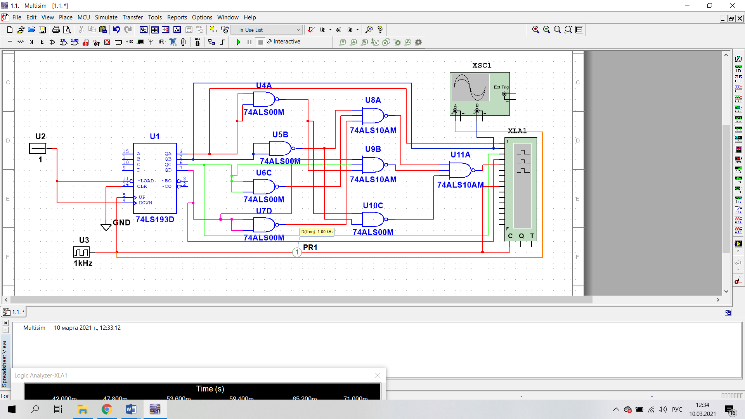
Task: Place a Basic component
Action: pos(21,42)
